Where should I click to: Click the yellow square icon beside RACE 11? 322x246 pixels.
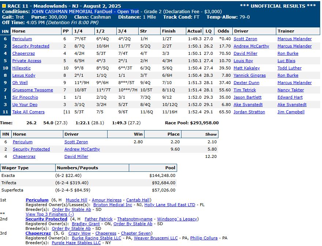click(x=4, y=6)
